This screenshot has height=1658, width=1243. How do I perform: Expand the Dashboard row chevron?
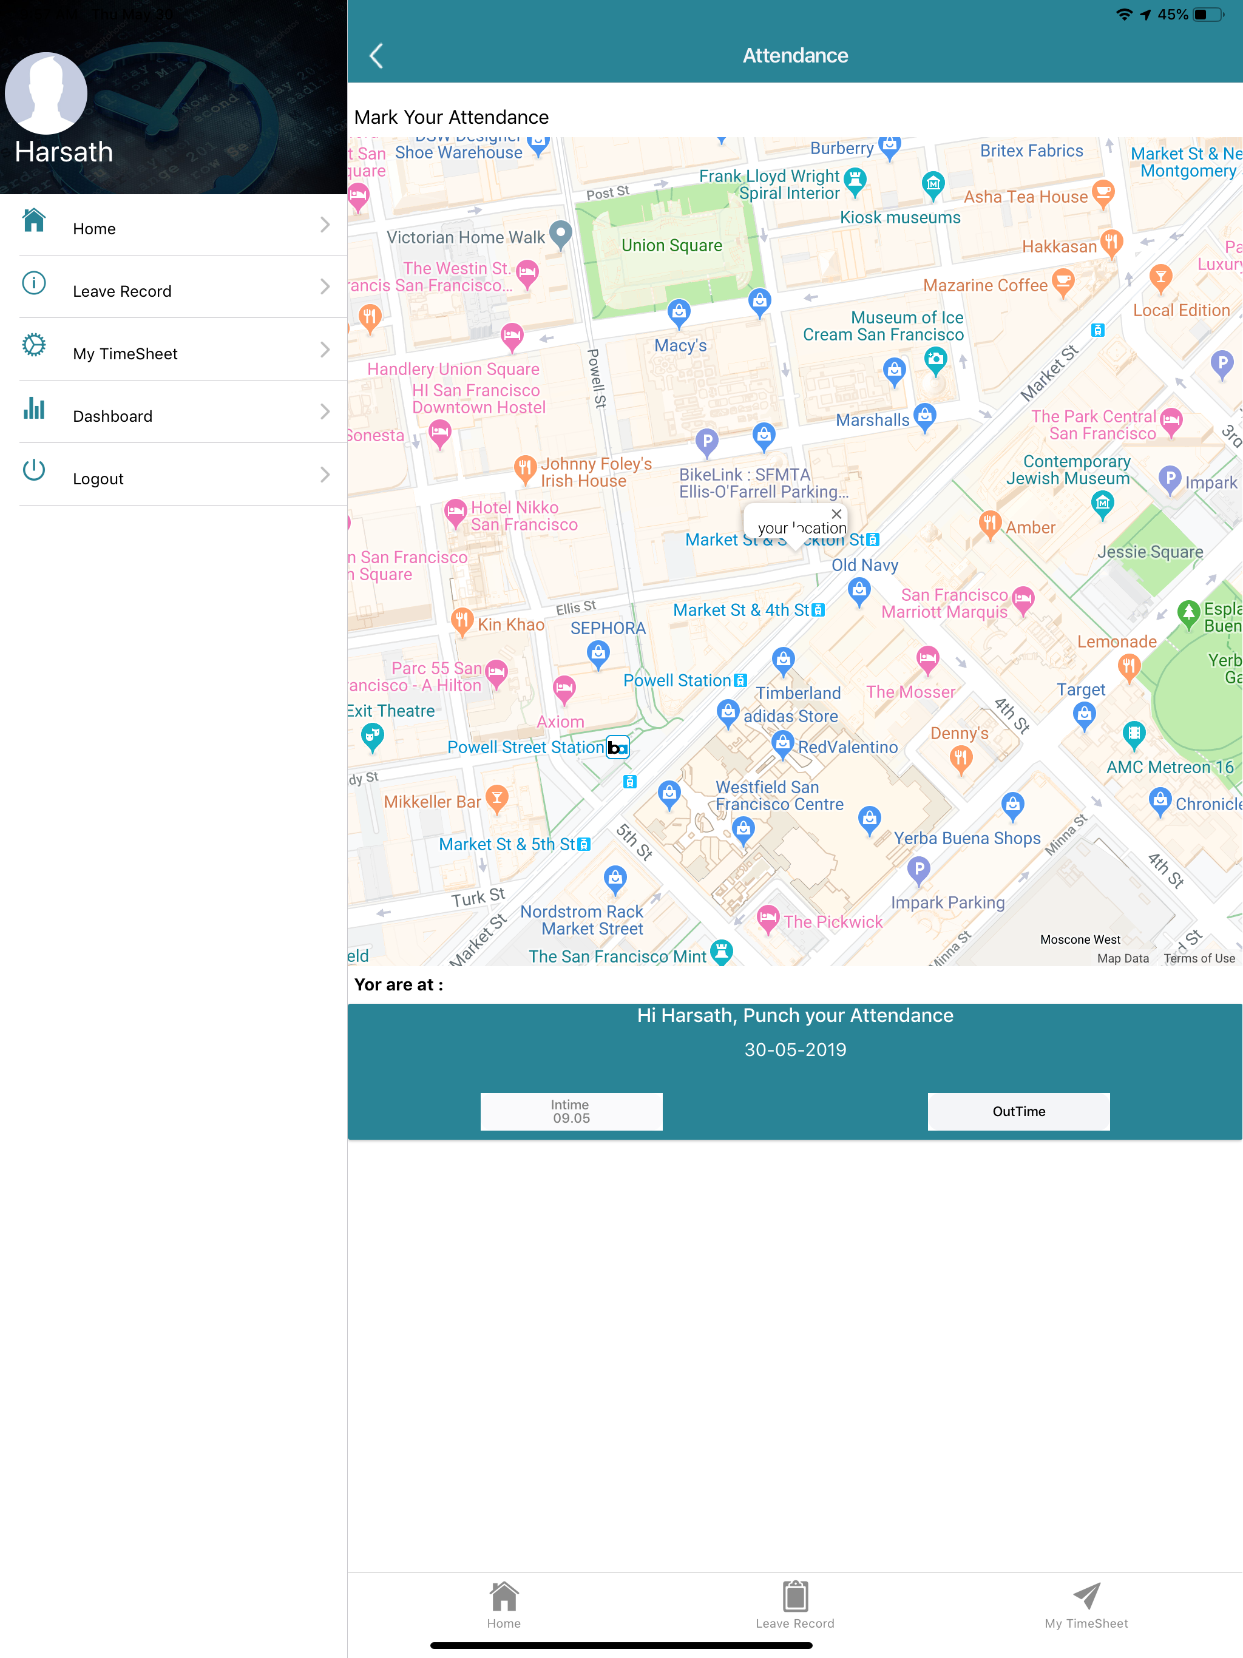pos(325,412)
